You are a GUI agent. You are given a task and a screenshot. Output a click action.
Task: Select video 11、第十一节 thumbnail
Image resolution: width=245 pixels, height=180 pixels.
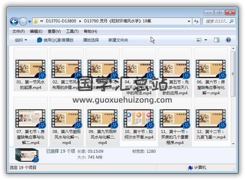(x=175, y=119)
